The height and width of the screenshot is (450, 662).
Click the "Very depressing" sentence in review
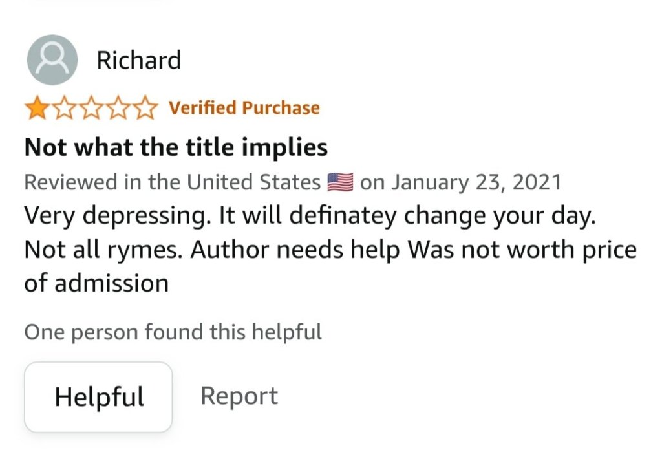(x=109, y=216)
